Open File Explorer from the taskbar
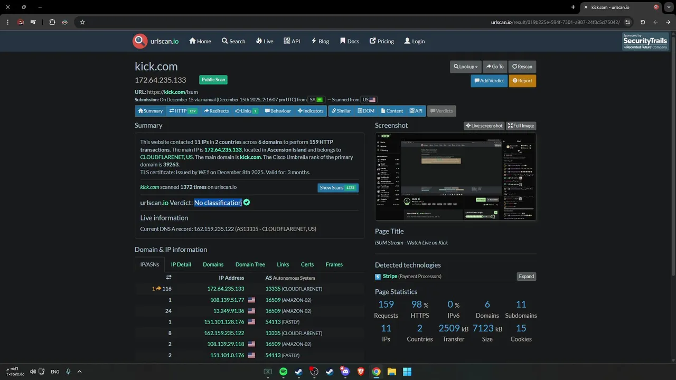This screenshot has width=676, height=380. point(392,372)
